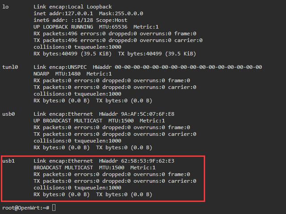Click the inet addr:127.0.0.1 text
The width and height of the screenshot is (286, 214).
point(63,13)
